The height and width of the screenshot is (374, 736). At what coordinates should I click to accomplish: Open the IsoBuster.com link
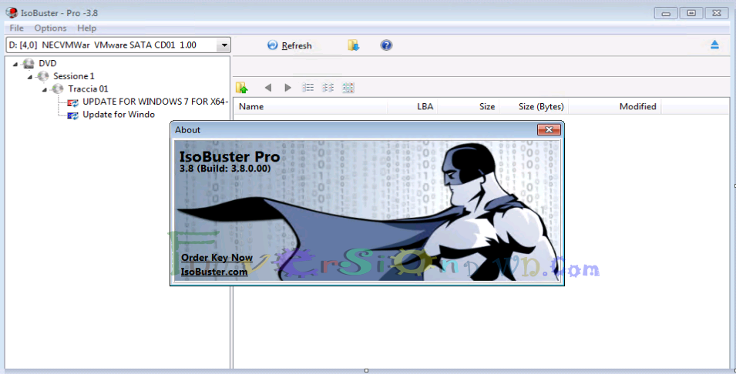tap(214, 272)
